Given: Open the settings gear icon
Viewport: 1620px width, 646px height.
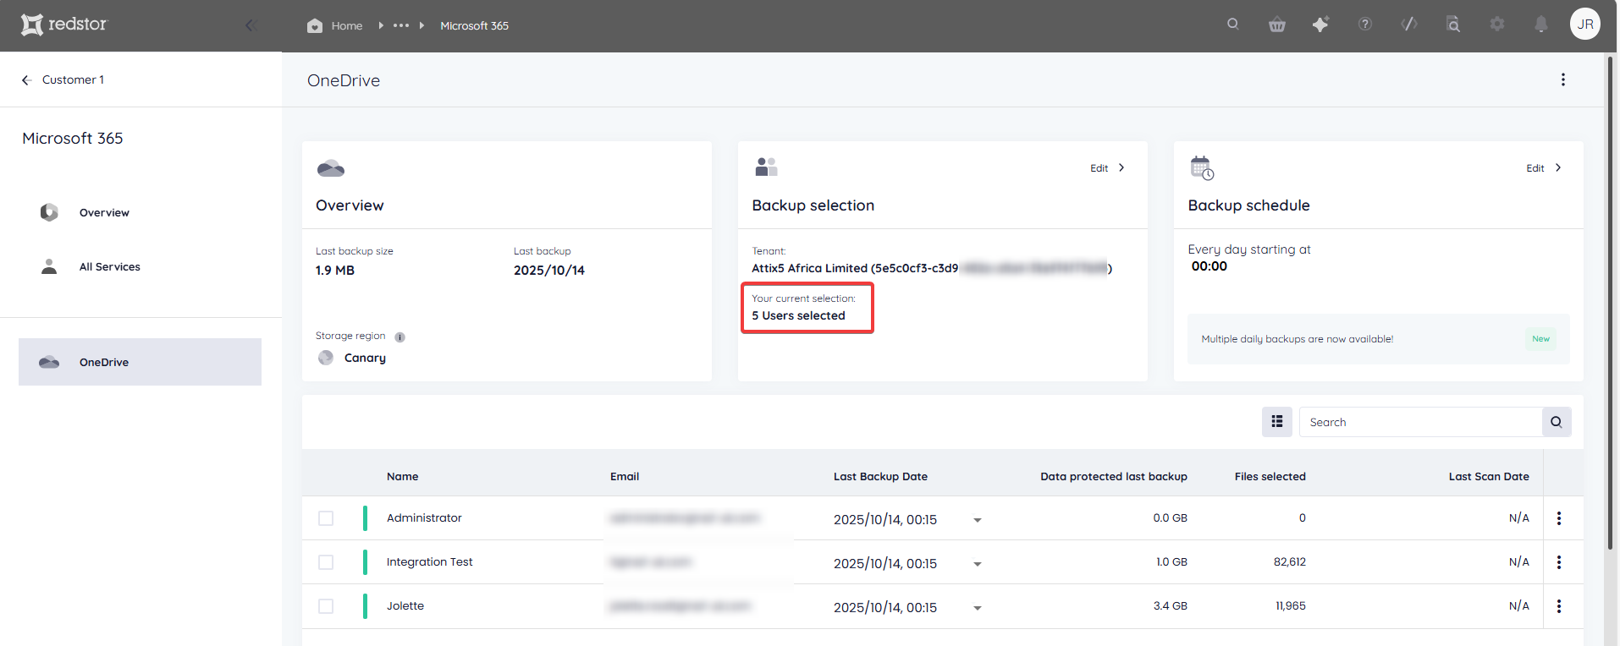Looking at the screenshot, I should pos(1497,25).
